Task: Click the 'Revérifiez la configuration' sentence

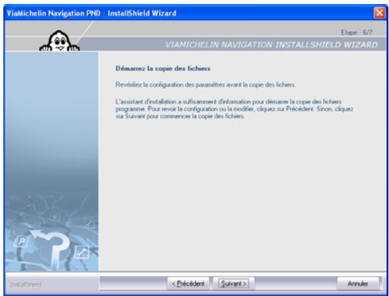Action: [x=206, y=85]
